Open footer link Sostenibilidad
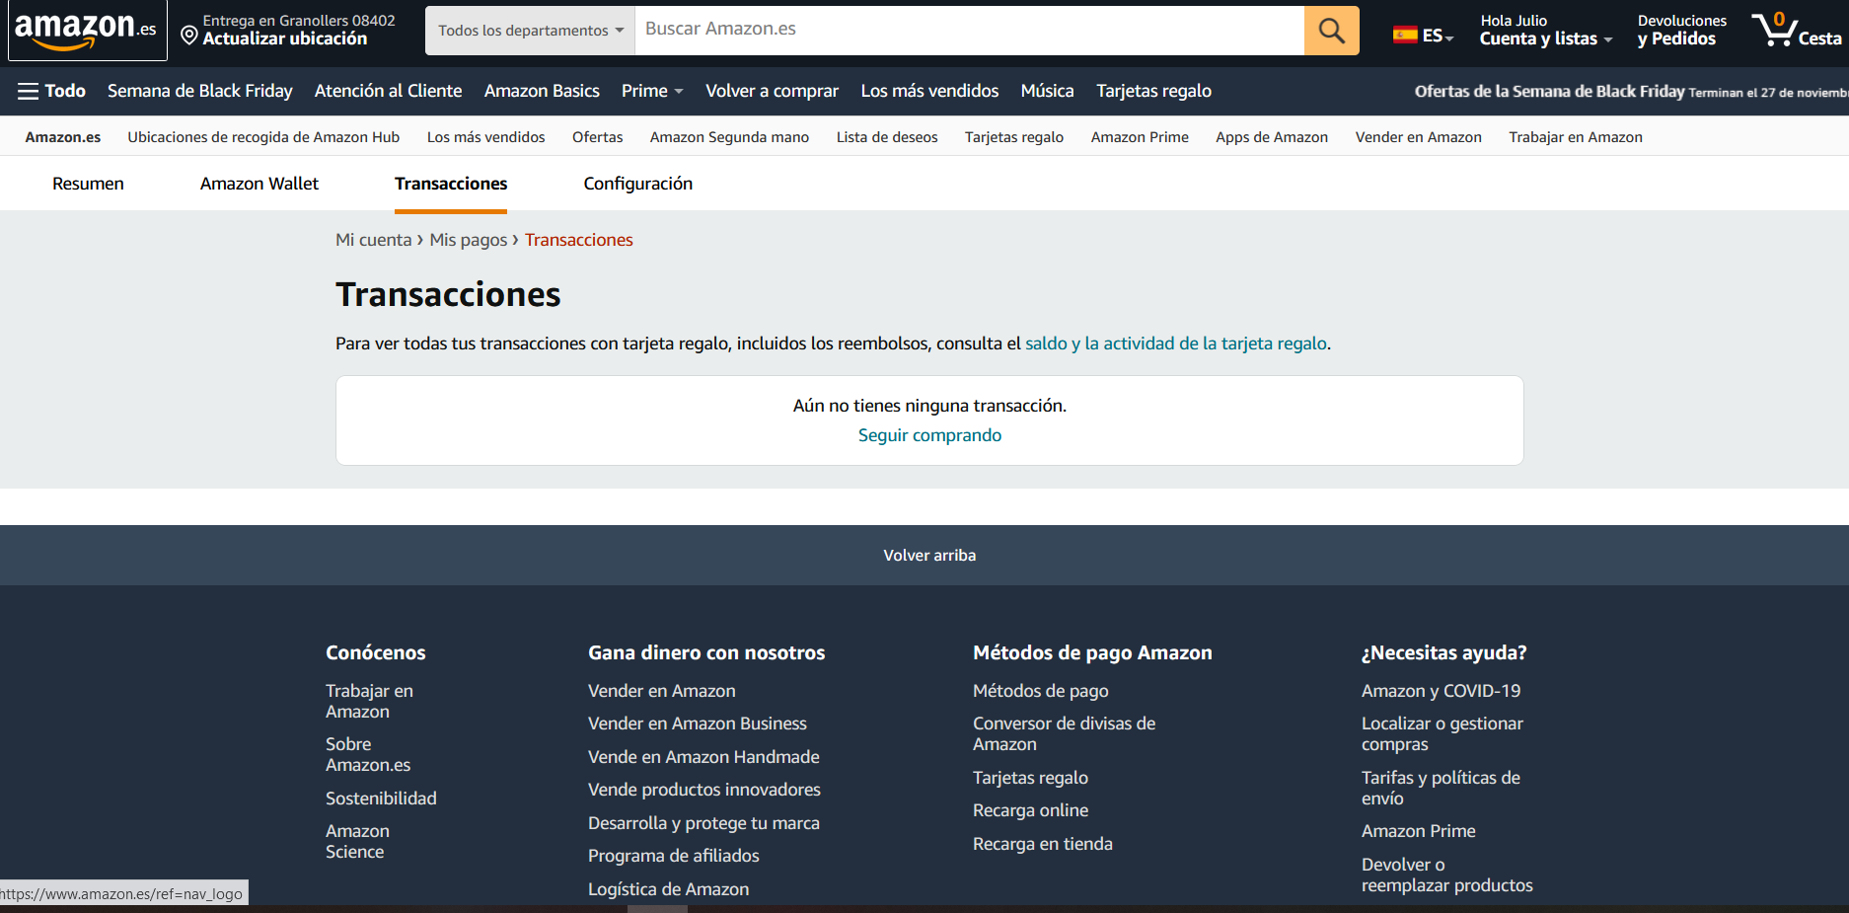Screen dimensions: 1849x913 point(381,799)
